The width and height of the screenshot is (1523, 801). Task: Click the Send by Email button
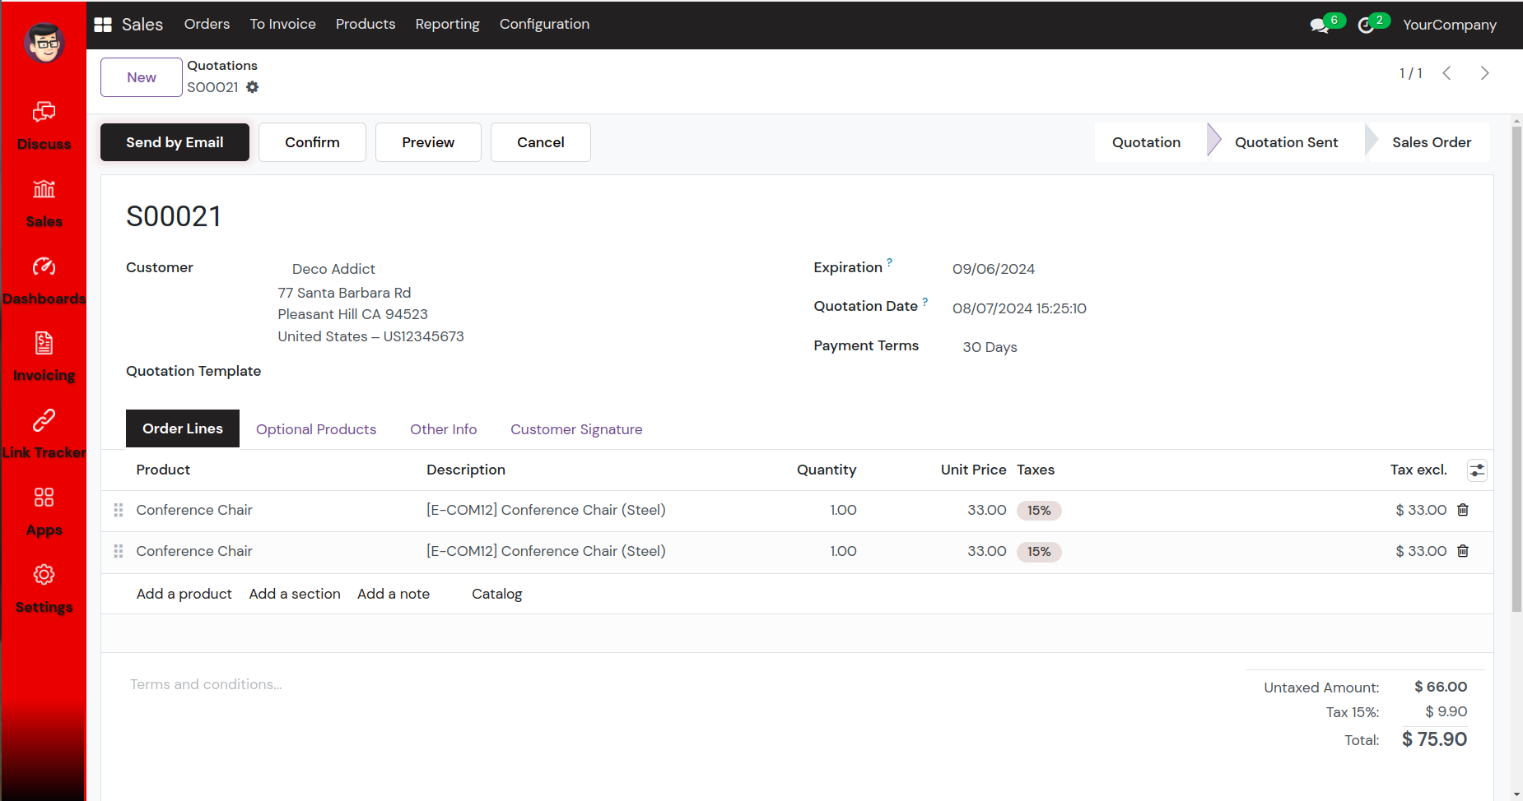tap(175, 142)
